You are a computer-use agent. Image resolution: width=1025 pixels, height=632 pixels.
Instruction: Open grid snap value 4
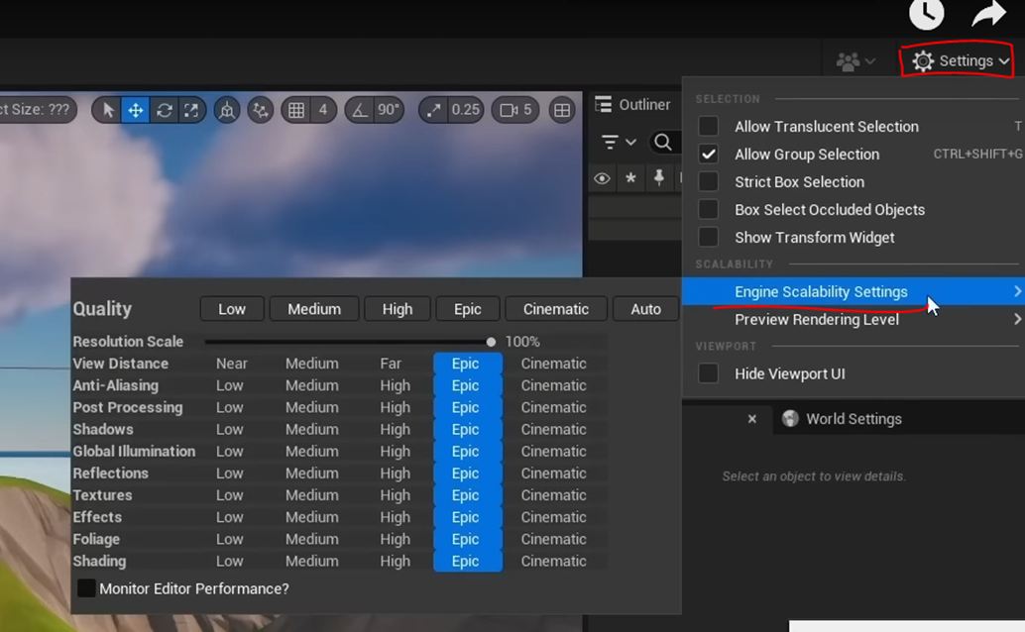(323, 110)
